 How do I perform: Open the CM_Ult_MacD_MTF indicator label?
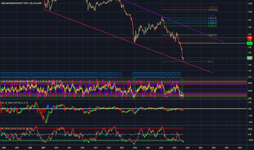click(x=14, y=103)
